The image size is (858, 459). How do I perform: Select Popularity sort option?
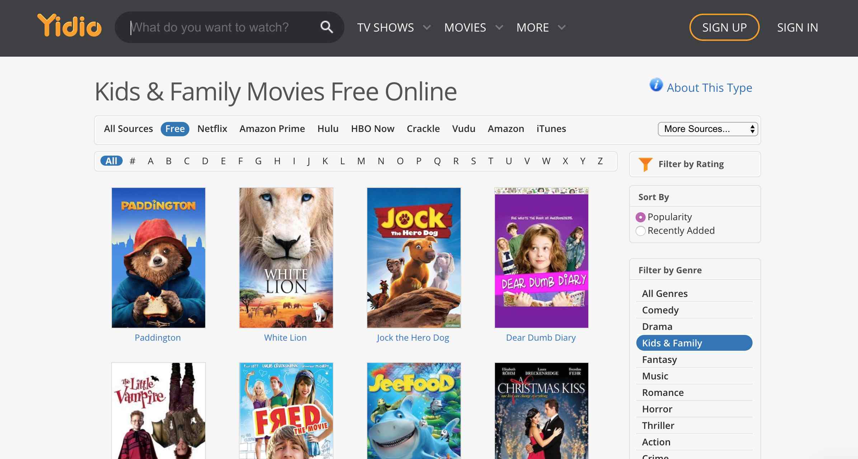(x=640, y=217)
